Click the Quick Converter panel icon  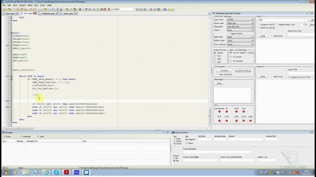(x=173, y=132)
